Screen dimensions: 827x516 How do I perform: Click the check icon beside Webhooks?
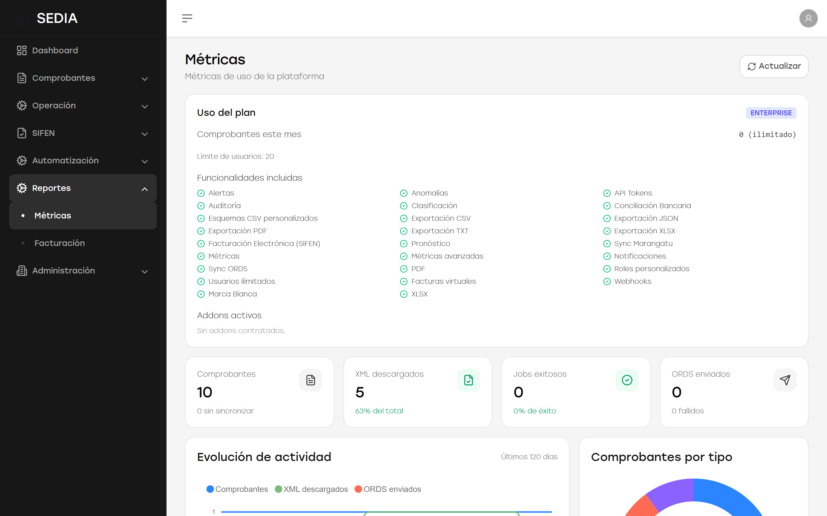[x=607, y=282]
